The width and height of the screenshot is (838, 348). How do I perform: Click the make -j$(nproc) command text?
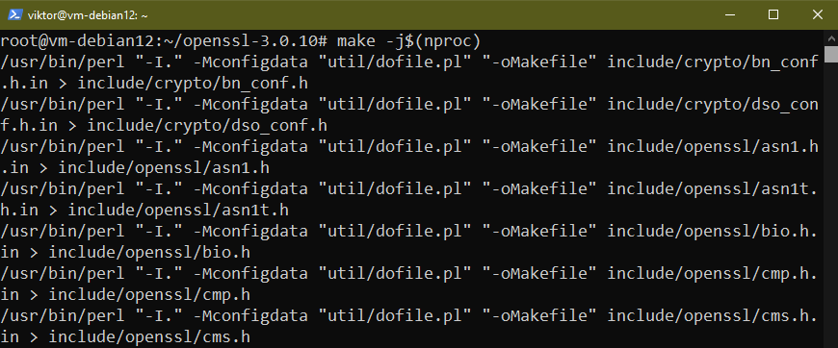[x=408, y=41]
